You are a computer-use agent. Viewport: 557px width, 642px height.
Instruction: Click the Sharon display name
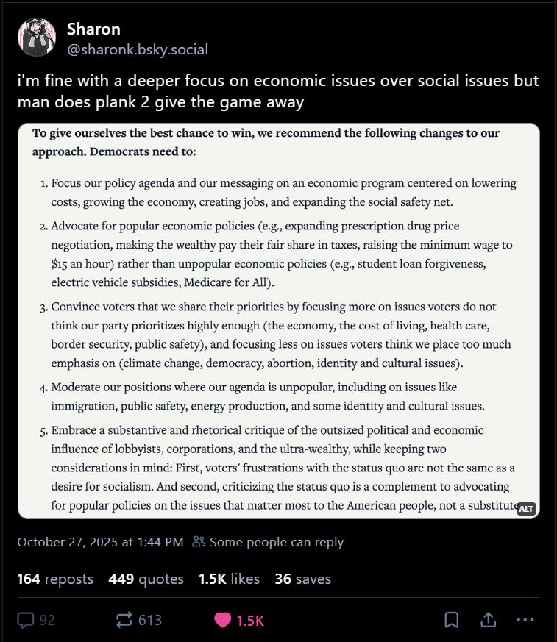(x=93, y=29)
